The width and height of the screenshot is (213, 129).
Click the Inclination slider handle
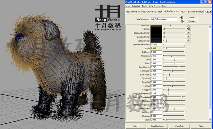[x=171, y=56]
